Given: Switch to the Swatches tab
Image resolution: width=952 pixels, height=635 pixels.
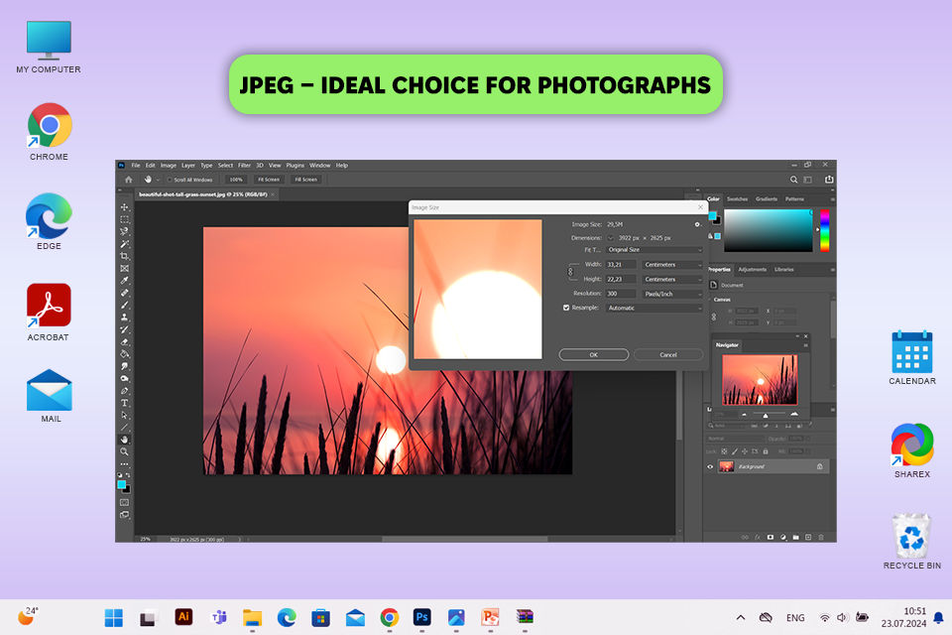Looking at the screenshot, I should [x=737, y=198].
